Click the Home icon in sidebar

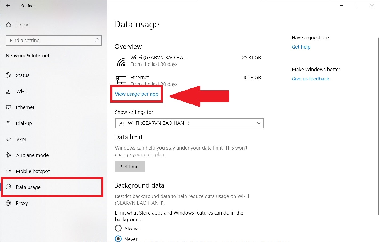[x=9, y=25]
